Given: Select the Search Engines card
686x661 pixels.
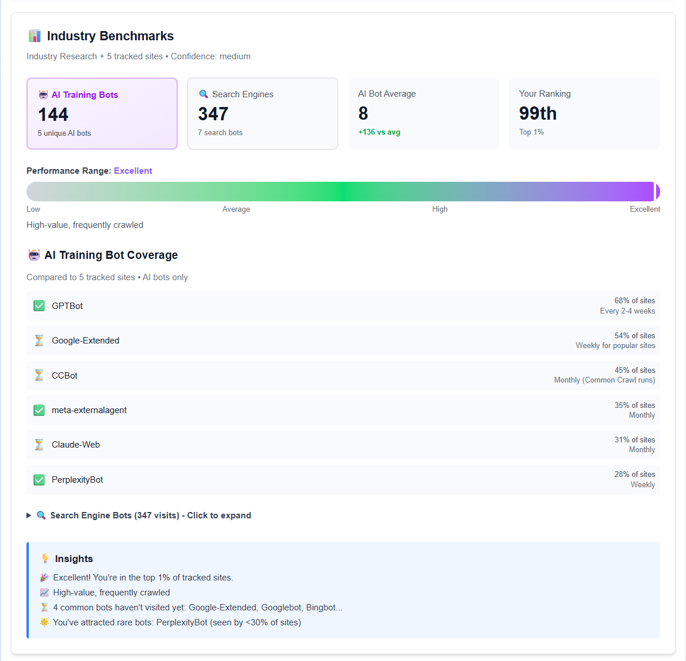Looking at the screenshot, I should (x=262, y=113).
